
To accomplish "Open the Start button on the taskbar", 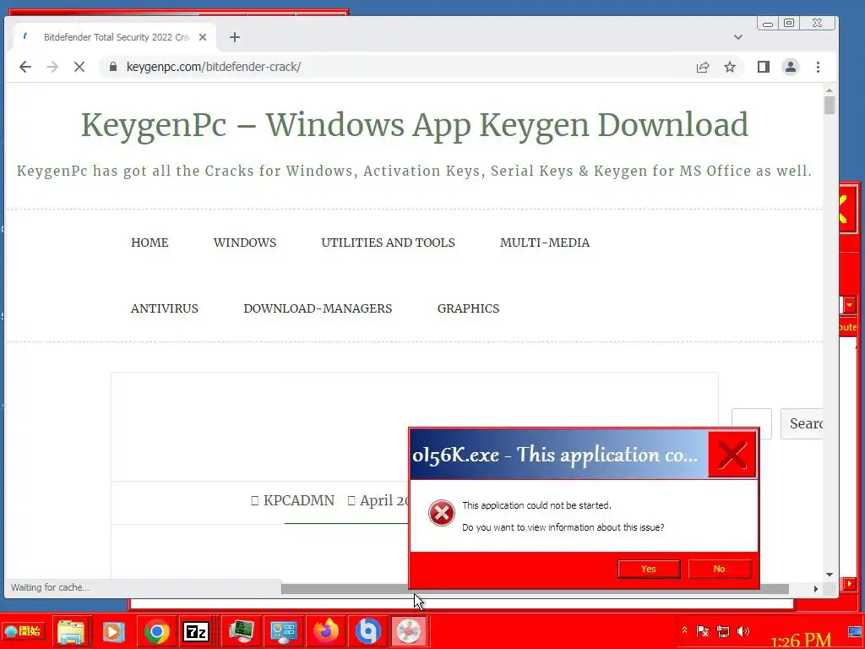I will pos(23,630).
